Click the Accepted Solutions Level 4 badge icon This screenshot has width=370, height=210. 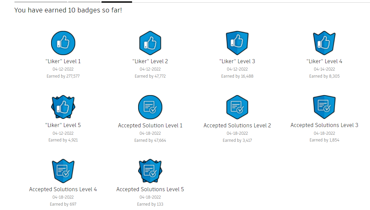[x=63, y=171]
